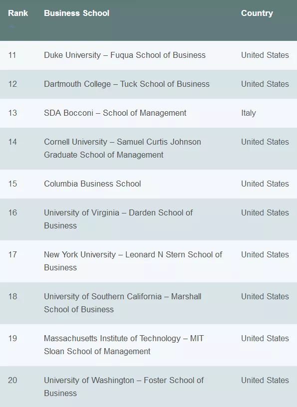Select Duke University – Fuqua School of Business
This screenshot has height=407, width=297.
coord(125,55)
